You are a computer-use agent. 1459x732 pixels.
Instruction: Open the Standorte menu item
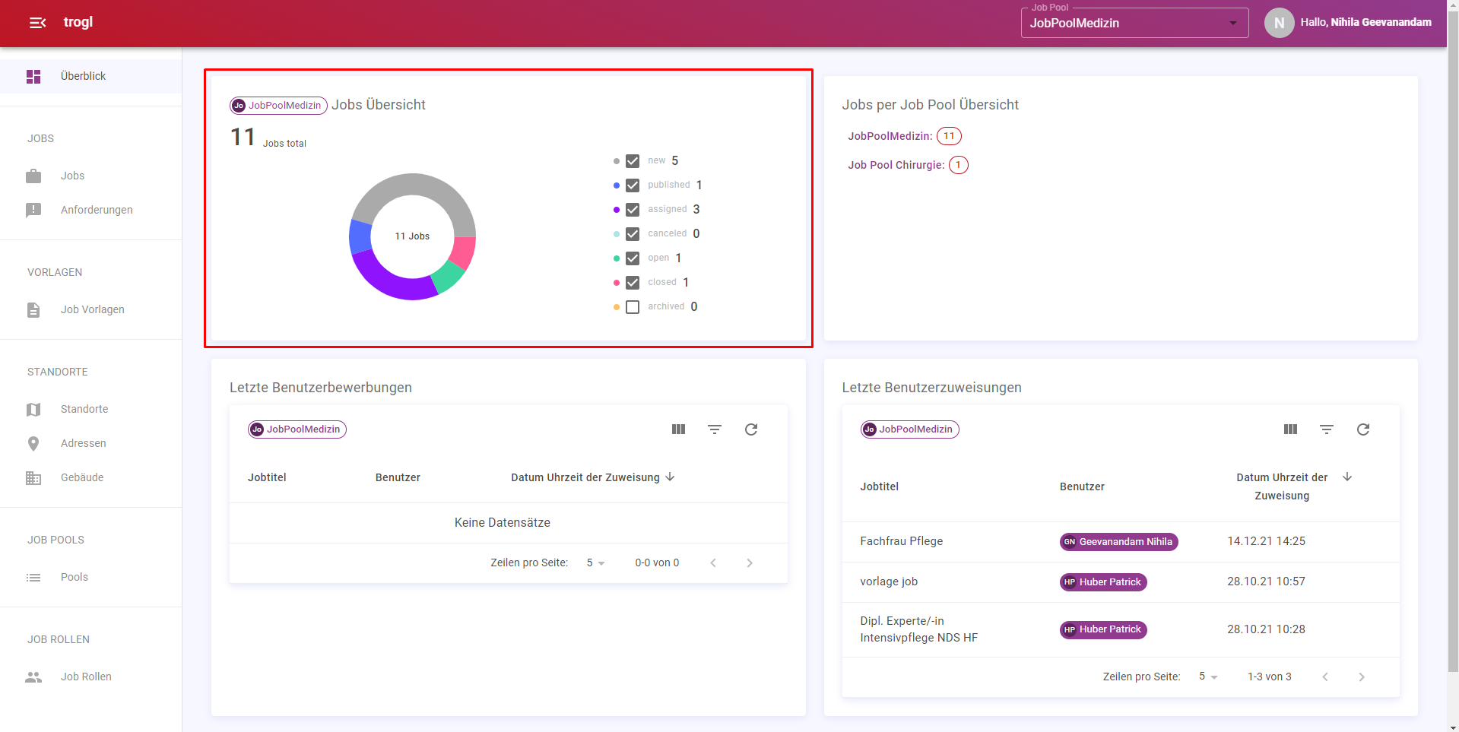tap(90, 409)
